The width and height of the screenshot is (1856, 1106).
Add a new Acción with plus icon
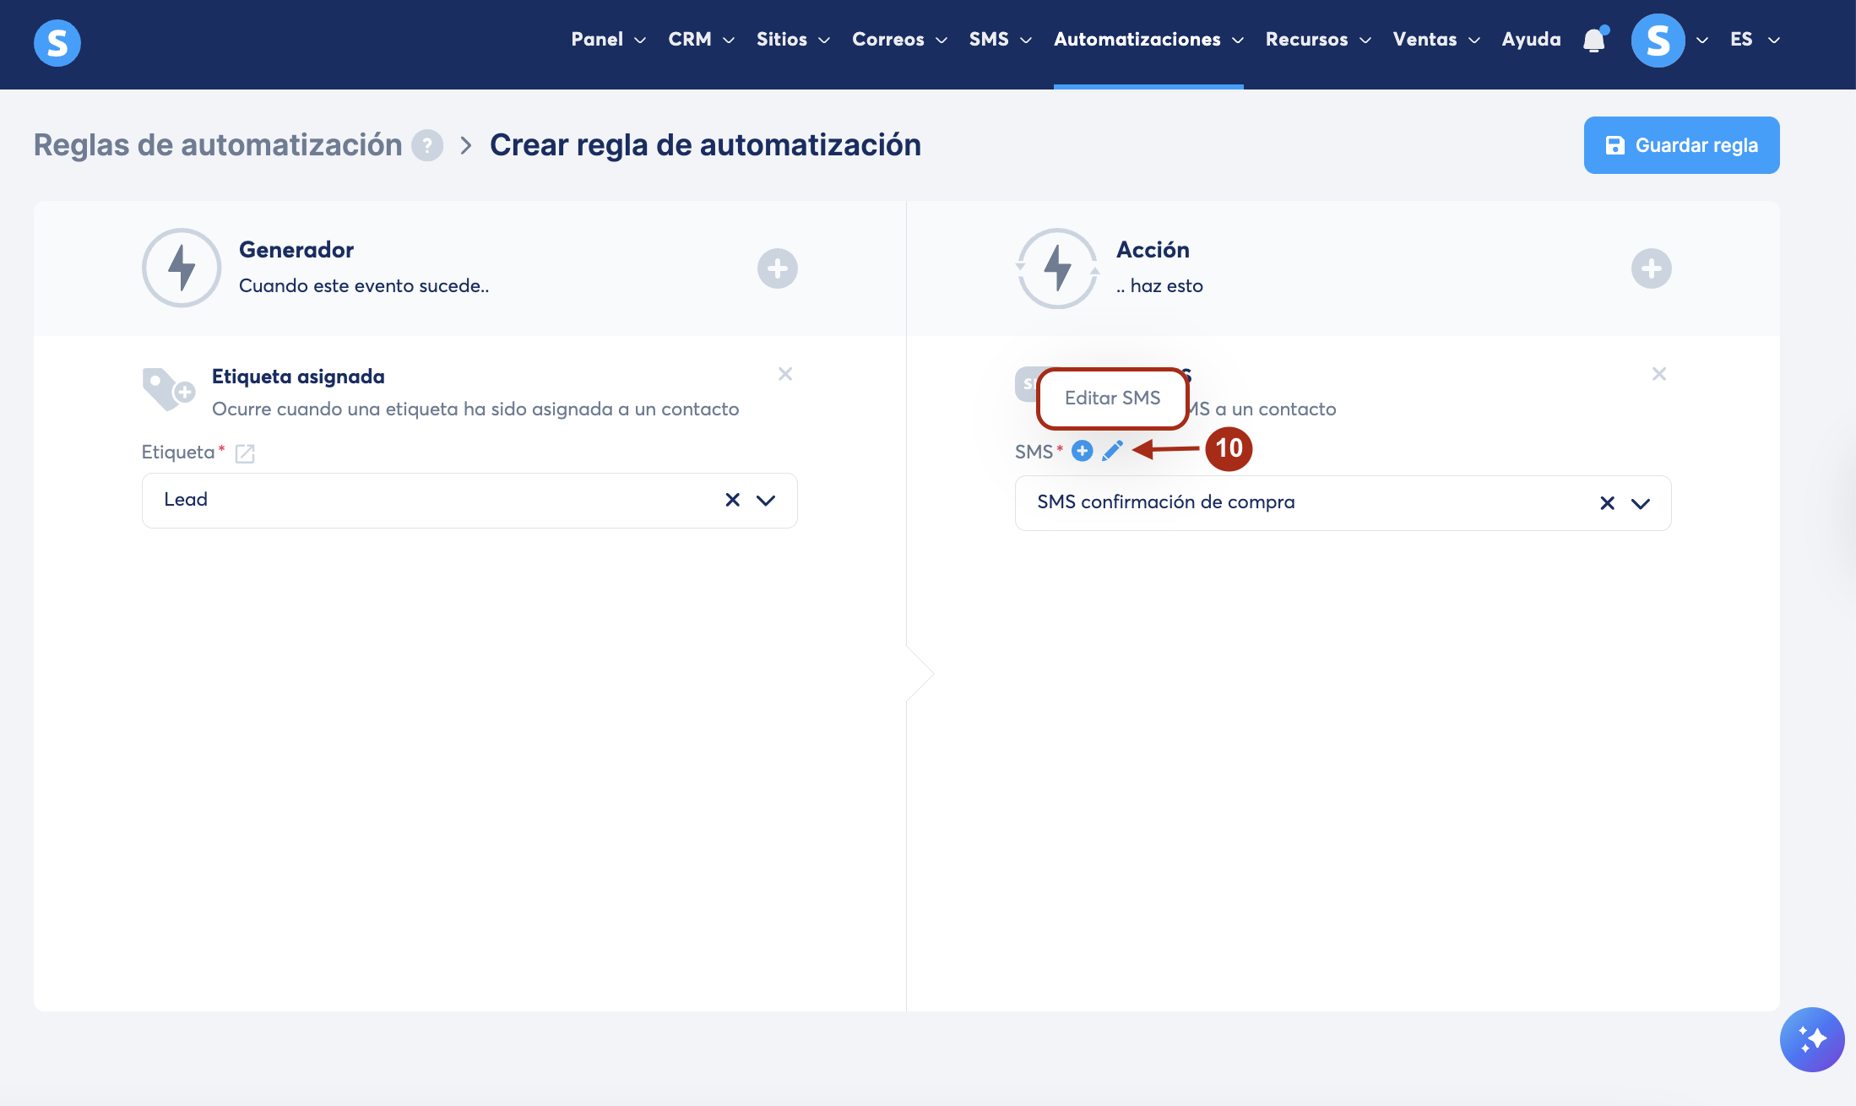point(1651,268)
